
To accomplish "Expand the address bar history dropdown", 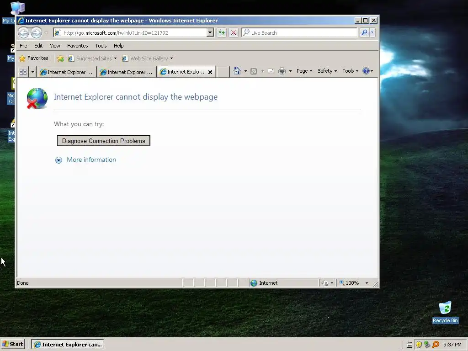I will (210, 32).
